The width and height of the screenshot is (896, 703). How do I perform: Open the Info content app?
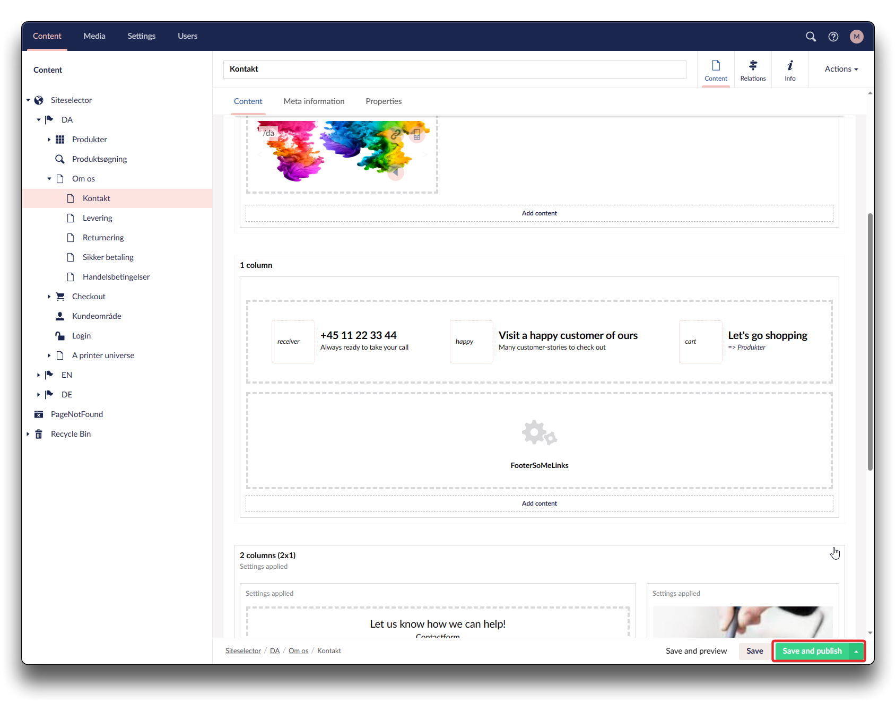[x=790, y=70]
